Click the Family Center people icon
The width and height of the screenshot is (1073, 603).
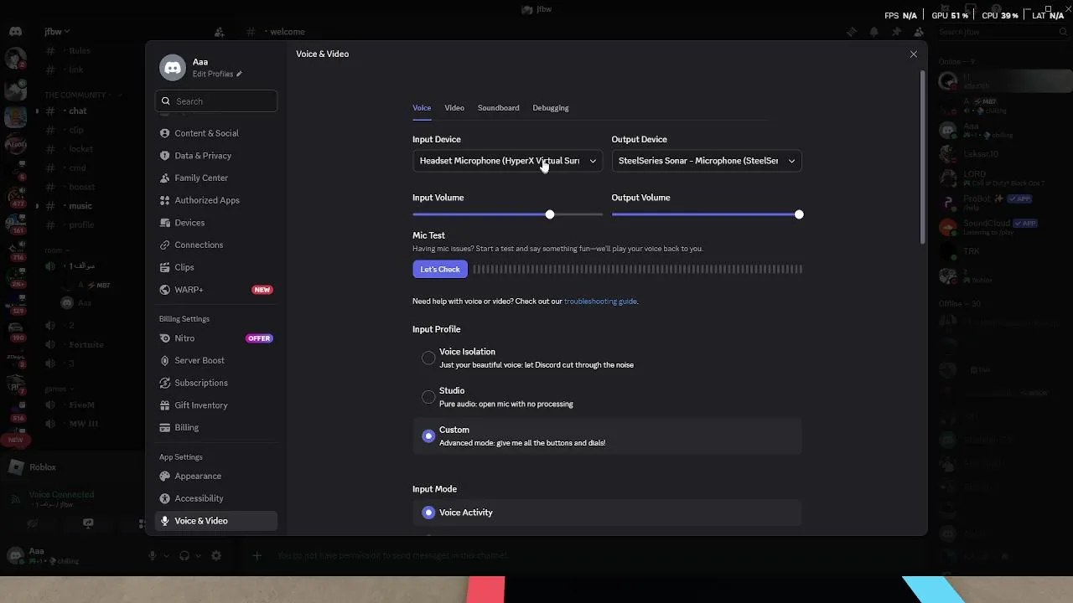coord(164,178)
